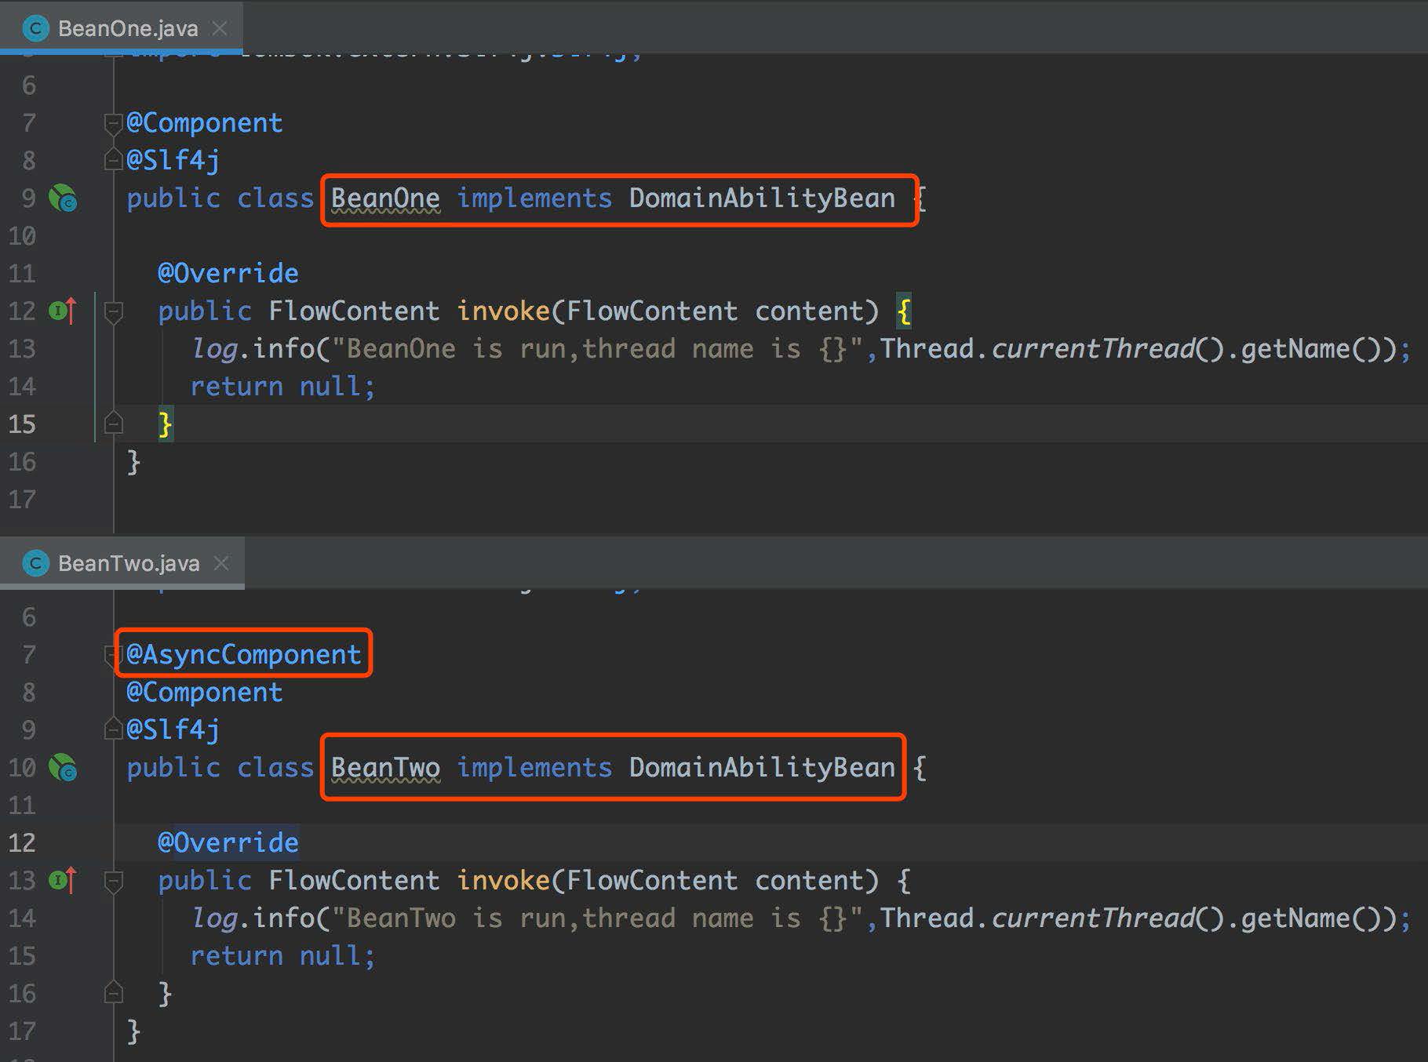This screenshot has width=1428, height=1062.
Task: Close the BeanTwo.java tab
Action: point(221,563)
